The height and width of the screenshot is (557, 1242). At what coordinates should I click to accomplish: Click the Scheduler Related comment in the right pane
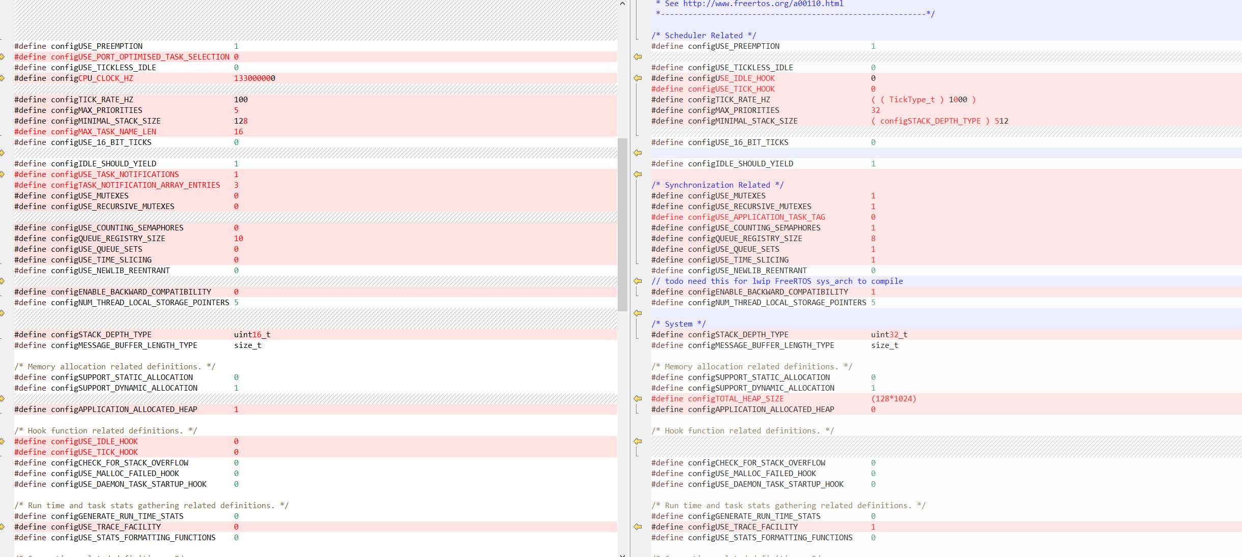click(704, 35)
